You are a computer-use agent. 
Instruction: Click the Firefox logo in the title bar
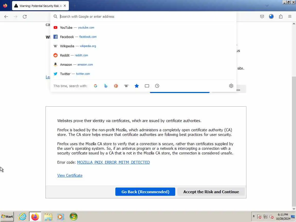[x=5, y=6]
